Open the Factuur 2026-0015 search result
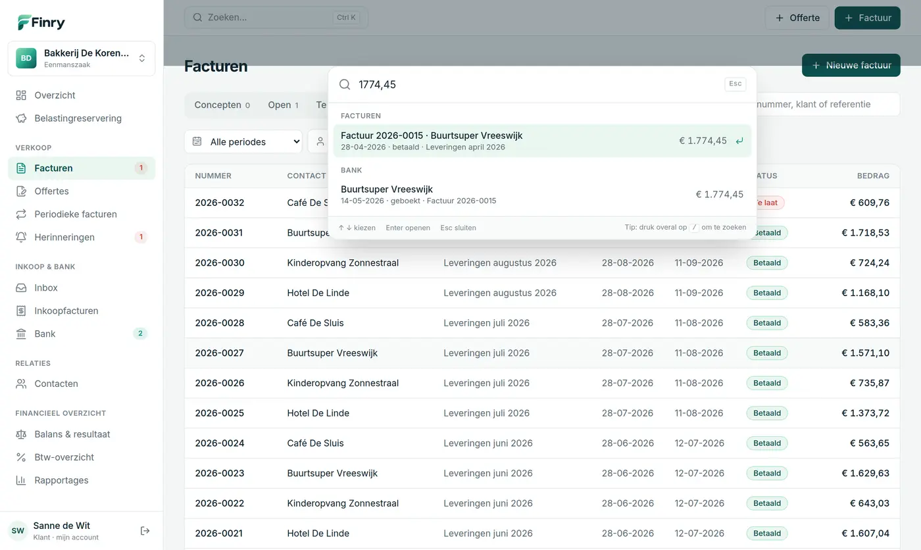This screenshot has width=921, height=550. (543, 141)
